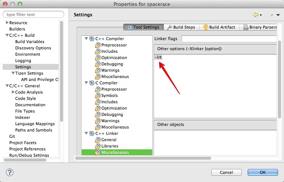284x182 pixels.
Task: Collapse the C/C++ Build node
Action: point(7,35)
